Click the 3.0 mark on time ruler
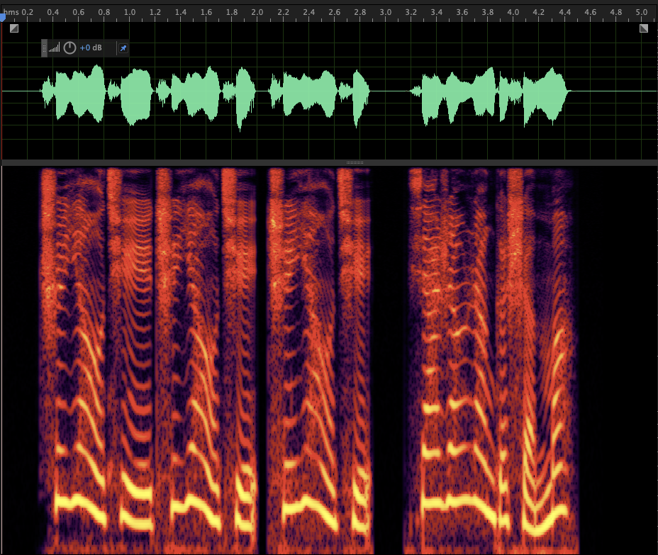658x555 pixels. click(x=386, y=12)
